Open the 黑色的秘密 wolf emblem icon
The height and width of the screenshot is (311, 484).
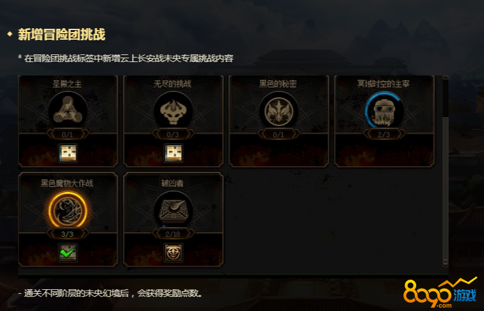278,110
